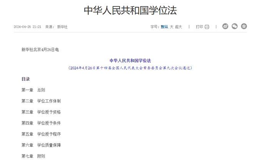269x161 pixels.
Task: Click the 打印 print text
Action: [x=199, y=27]
